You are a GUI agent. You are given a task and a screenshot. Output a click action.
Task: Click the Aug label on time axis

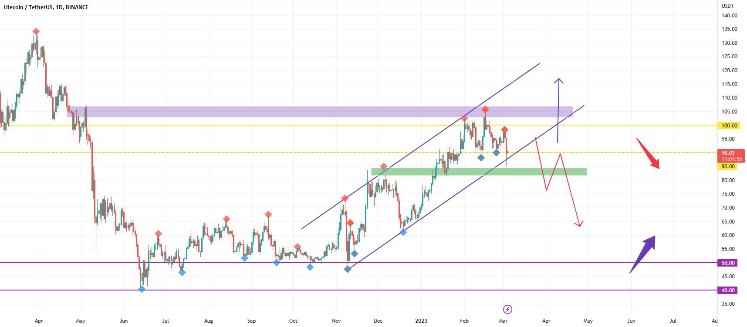(209, 321)
